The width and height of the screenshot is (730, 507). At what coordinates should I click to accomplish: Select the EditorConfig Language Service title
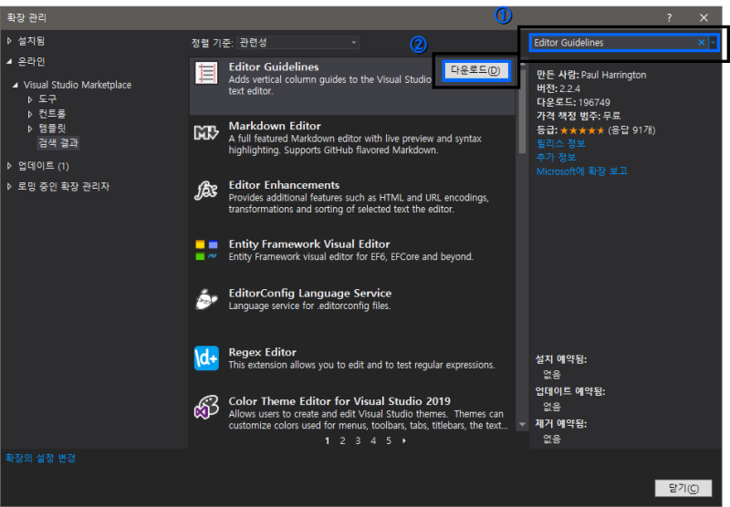point(310,294)
